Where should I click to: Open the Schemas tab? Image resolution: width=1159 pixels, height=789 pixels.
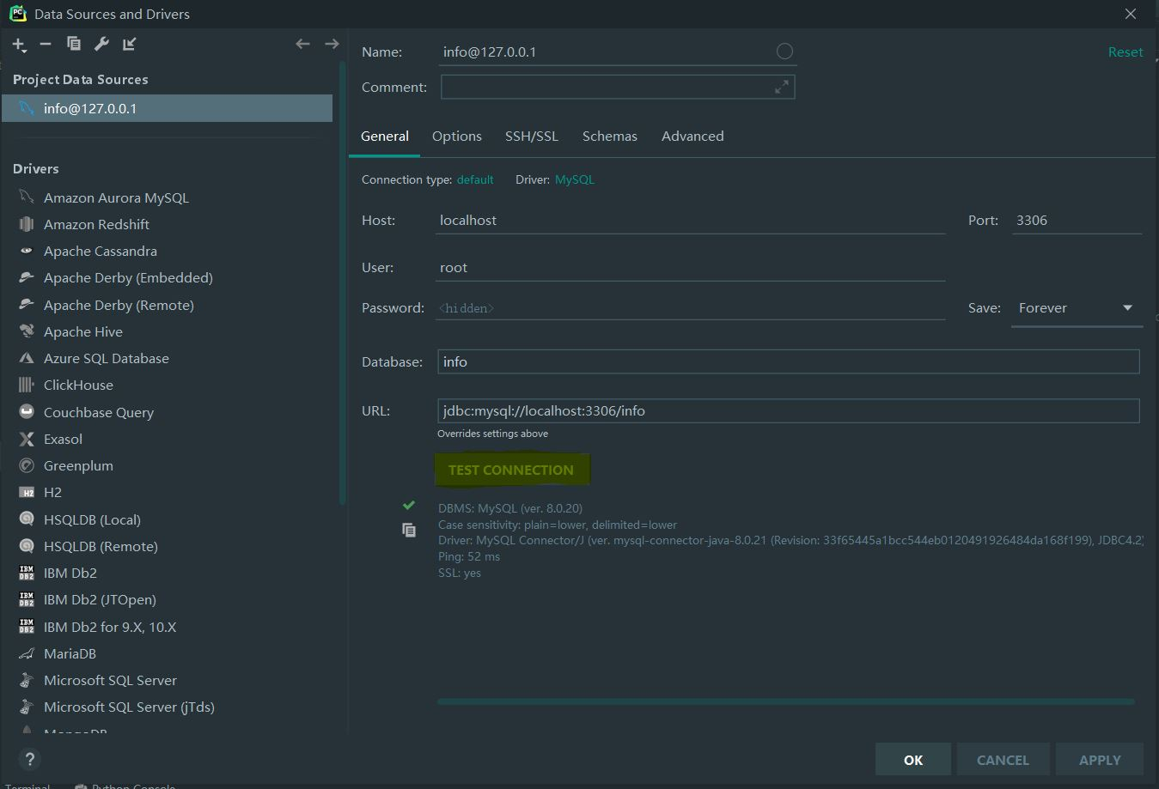click(x=609, y=136)
